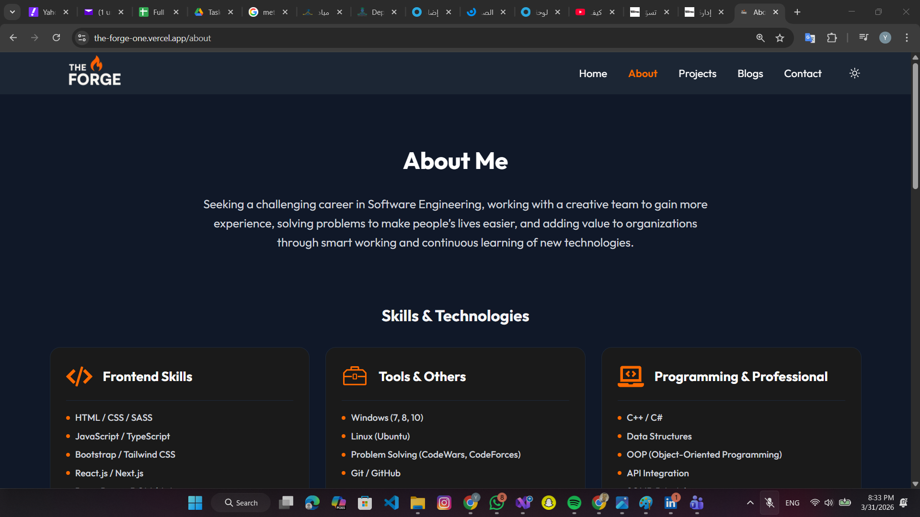View site information icon beside URL
The width and height of the screenshot is (920, 517).
pos(82,38)
